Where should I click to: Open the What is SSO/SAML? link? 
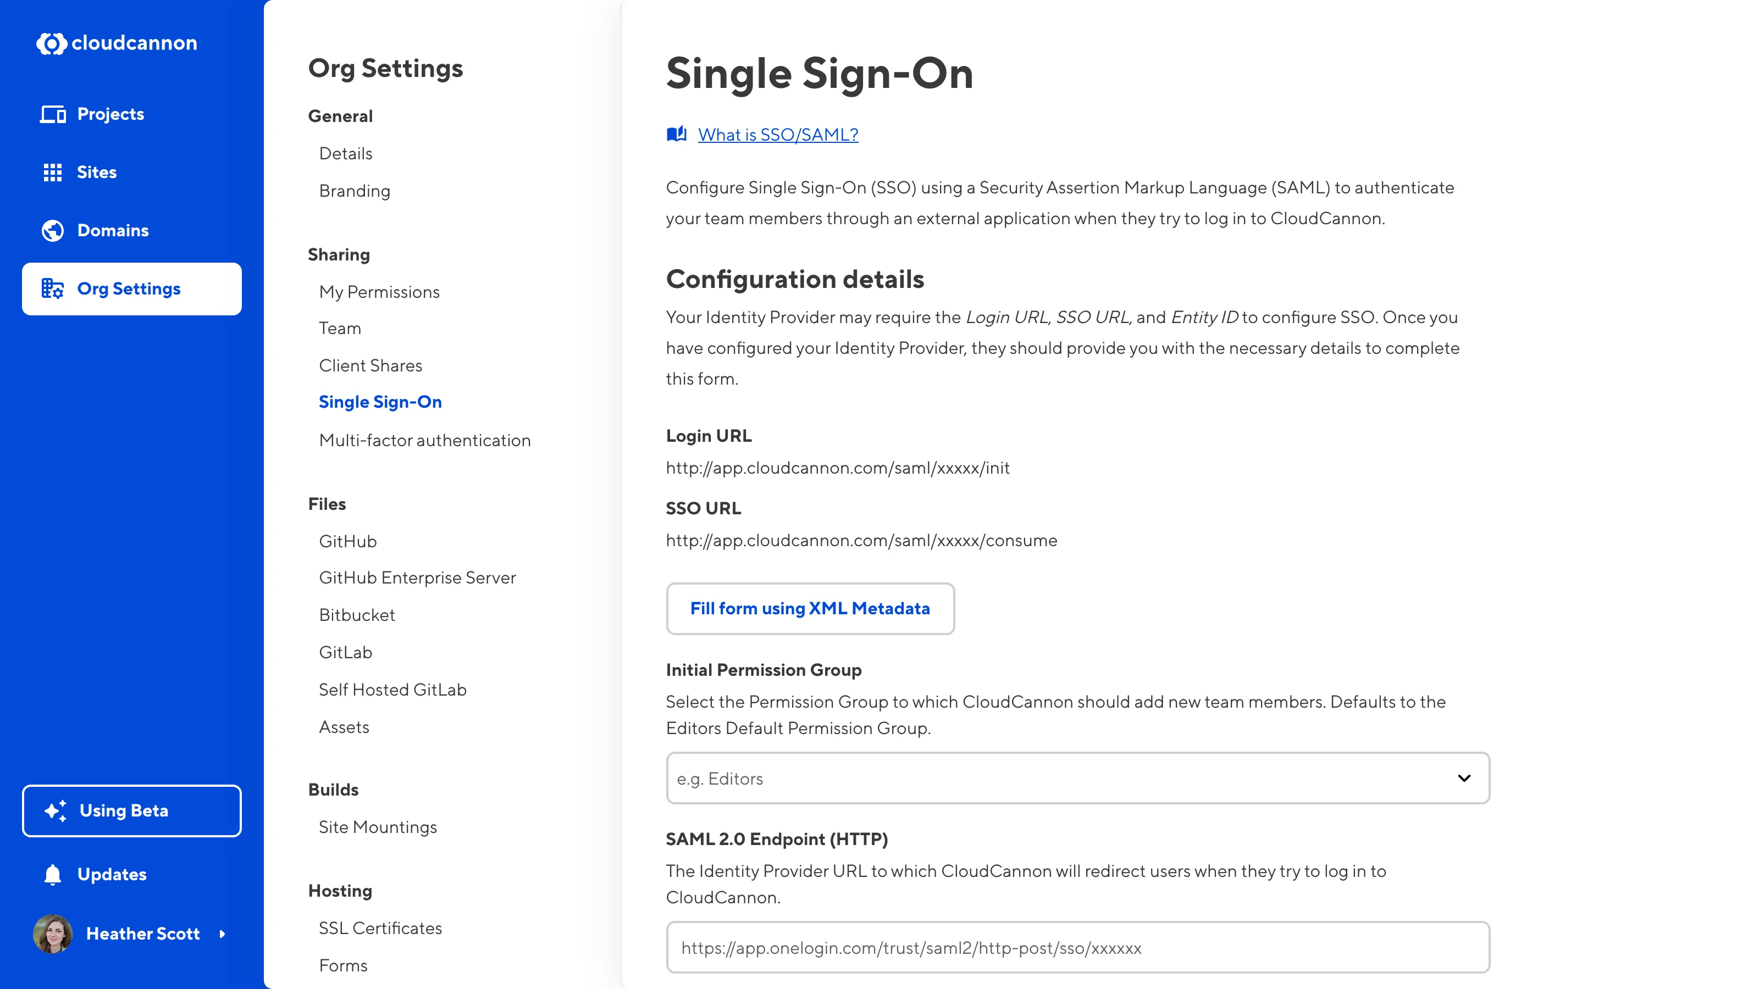[x=778, y=135]
